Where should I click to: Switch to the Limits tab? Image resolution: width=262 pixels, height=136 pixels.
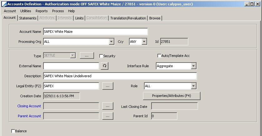pos(79,18)
